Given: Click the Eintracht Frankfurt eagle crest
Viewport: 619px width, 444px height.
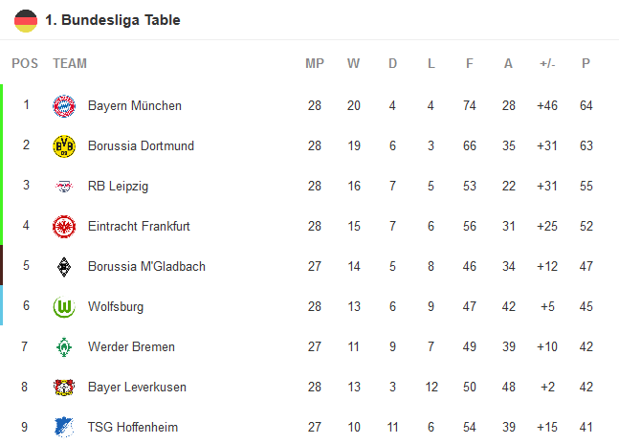Looking at the screenshot, I should click(64, 226).
